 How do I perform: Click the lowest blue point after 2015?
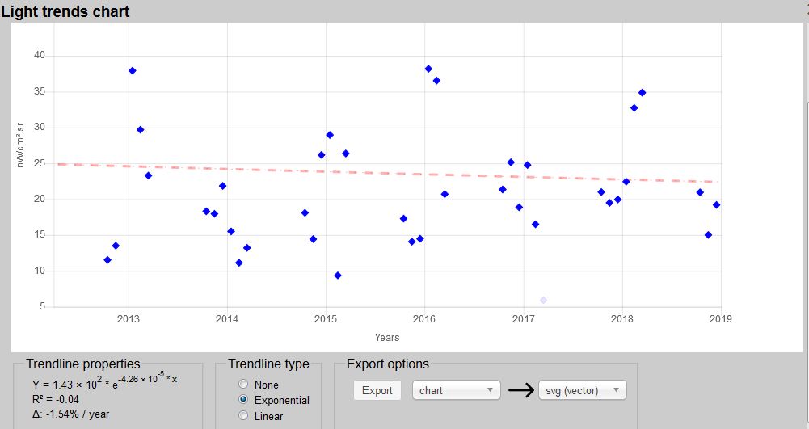(338, 275)
